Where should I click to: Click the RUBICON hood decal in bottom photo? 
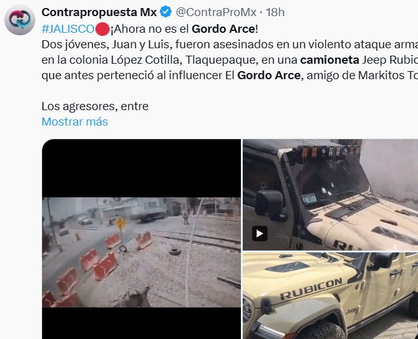(311, 289)
